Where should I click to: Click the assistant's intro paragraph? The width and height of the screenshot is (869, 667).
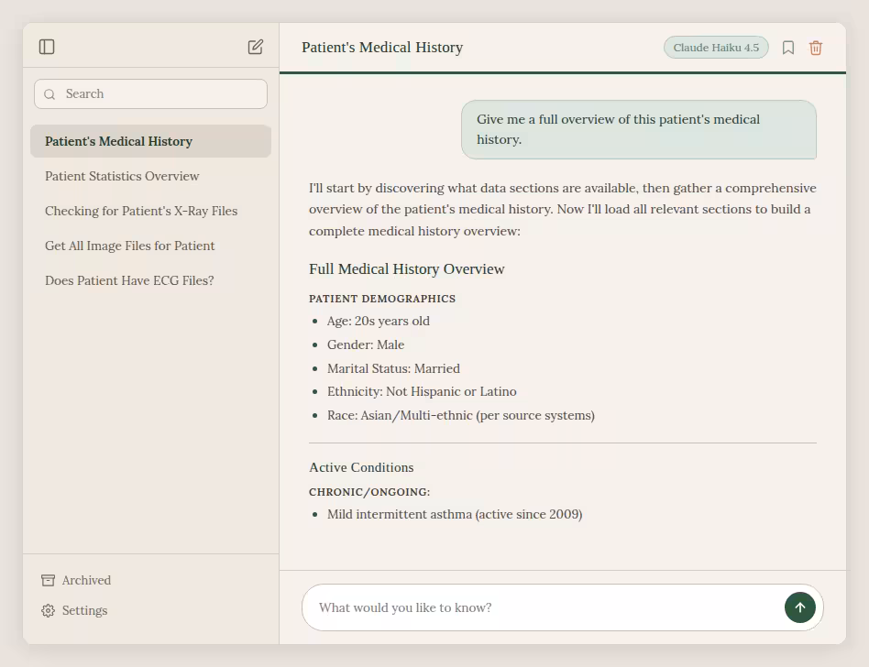pos(563,210)
